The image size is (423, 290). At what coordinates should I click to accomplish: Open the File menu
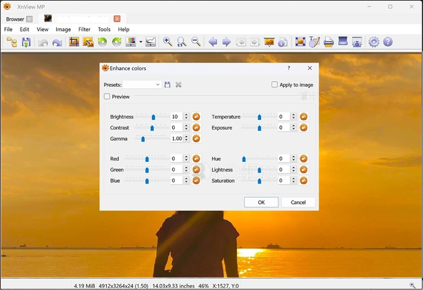(x=8, y=29)
